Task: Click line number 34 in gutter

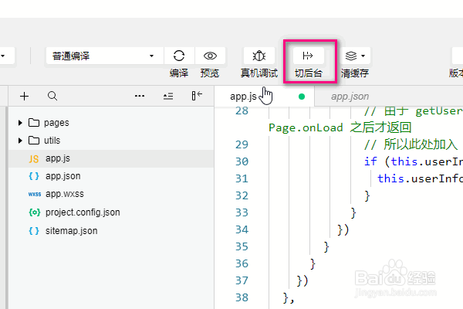Action: click(x=242, y=229)
